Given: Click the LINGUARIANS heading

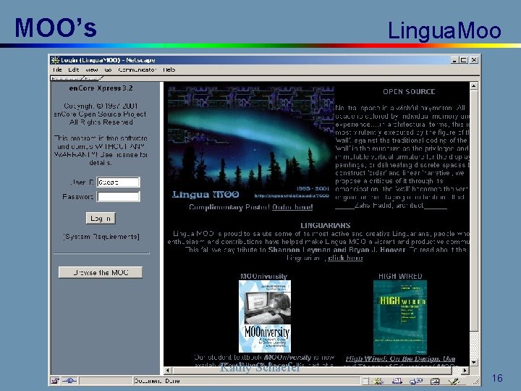Looking at the screenshot, I should tap(326, 225).
